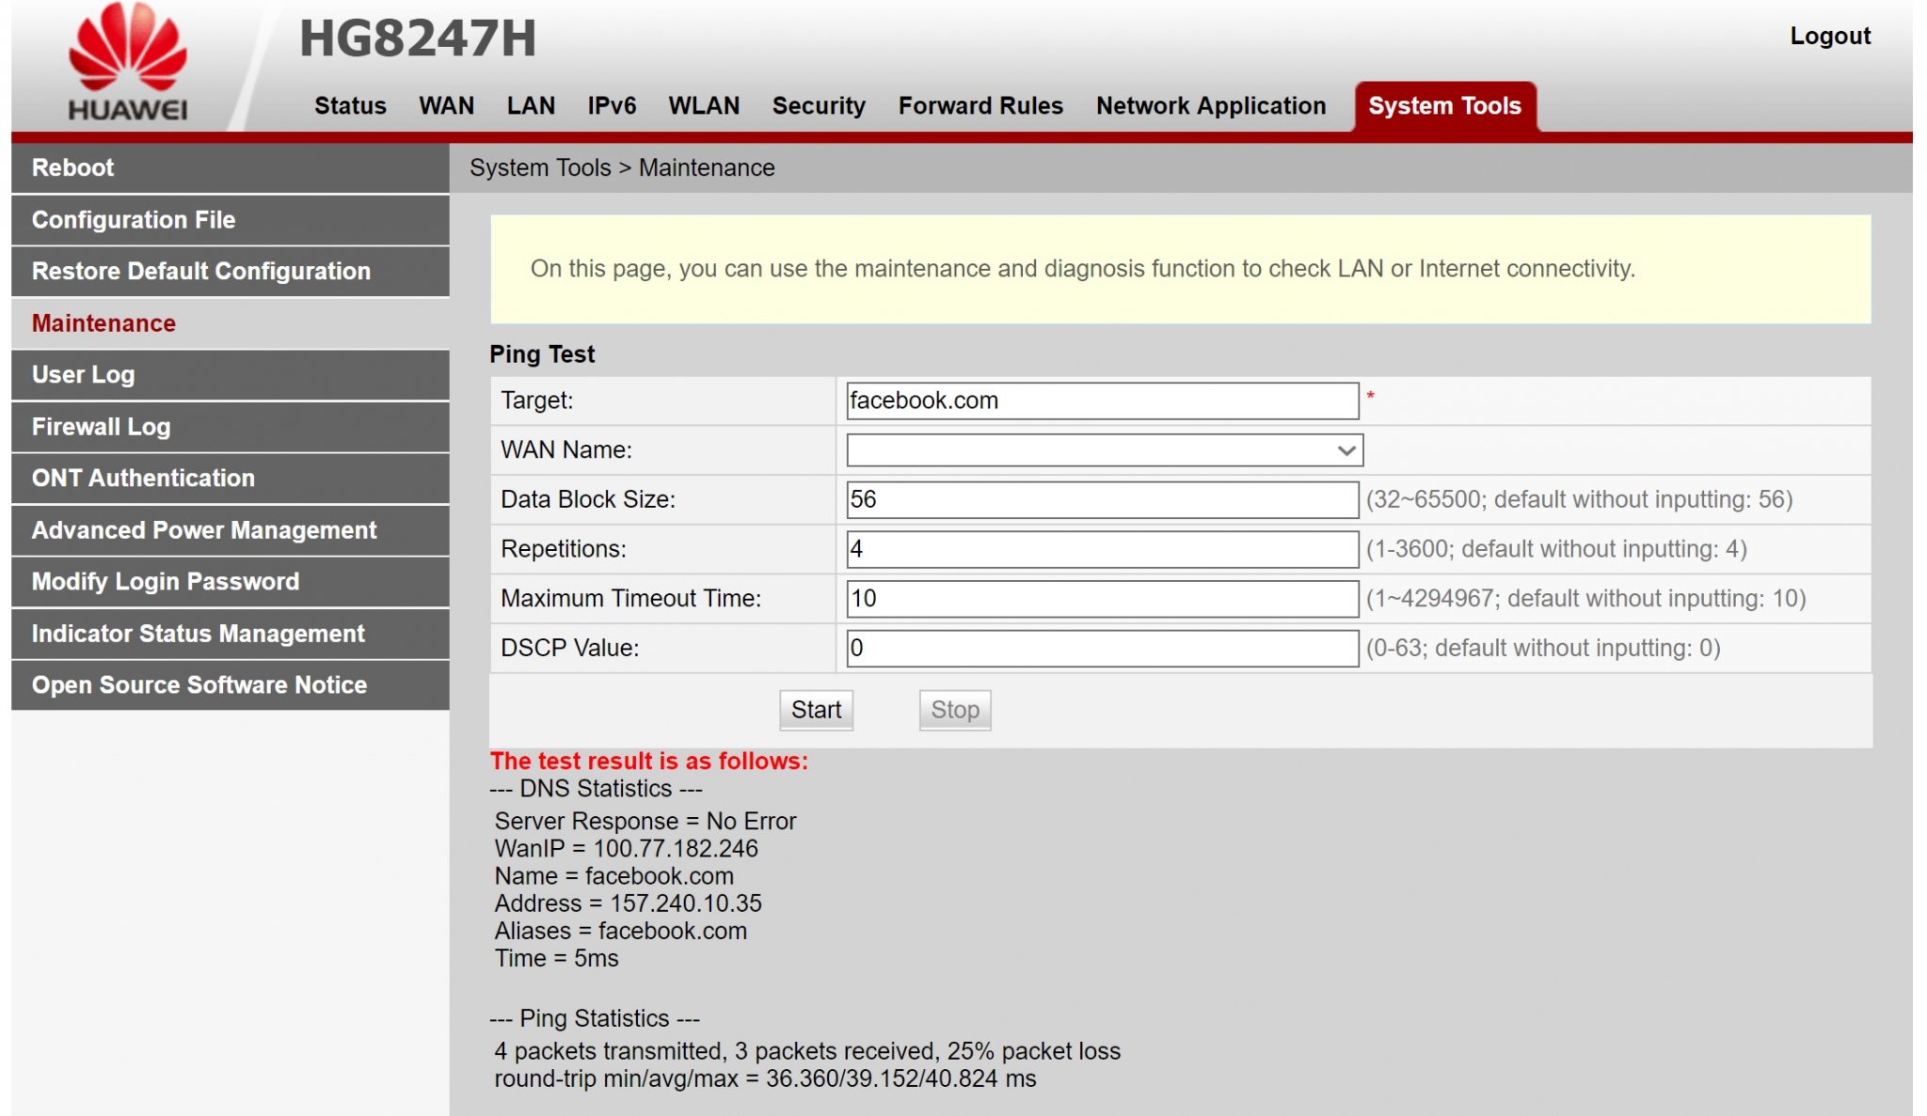The width and height of the screenshot is (1927, 1116).
Task: Click the Repetitions input field
Action: tap(1102, 549)
